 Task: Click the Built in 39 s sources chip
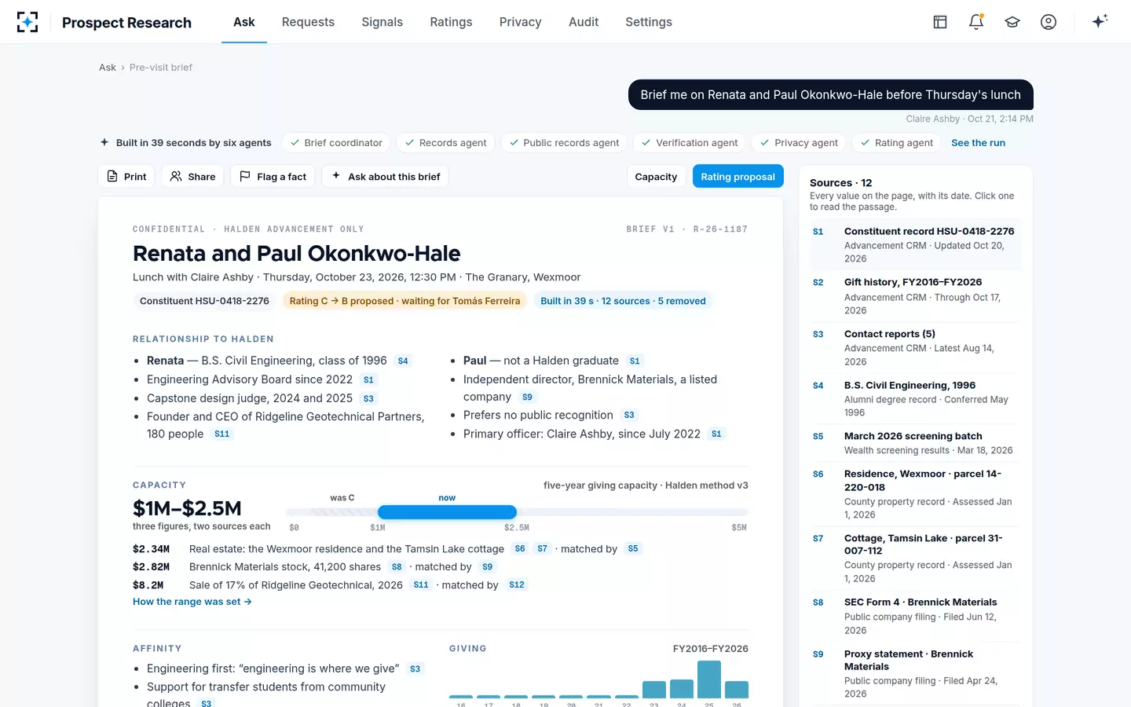point(623,301)
